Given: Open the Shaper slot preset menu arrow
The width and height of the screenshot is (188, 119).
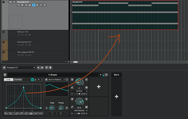Looking at the screenshot, I should tap(101, 75).
